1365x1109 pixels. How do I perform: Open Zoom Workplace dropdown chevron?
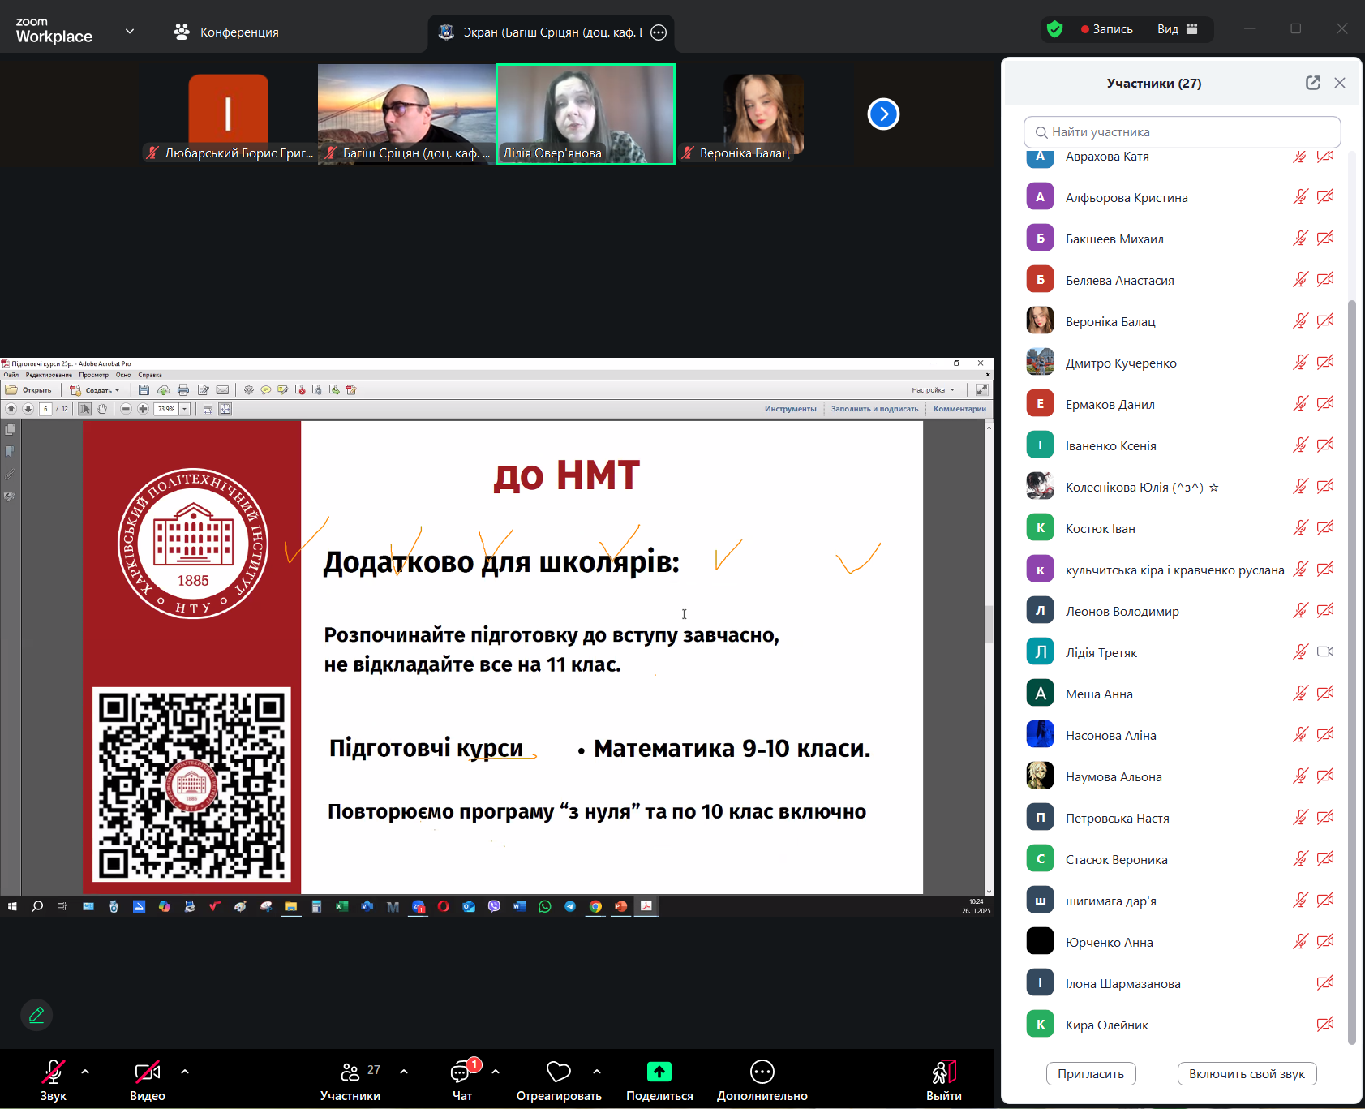tap(130, 32)
